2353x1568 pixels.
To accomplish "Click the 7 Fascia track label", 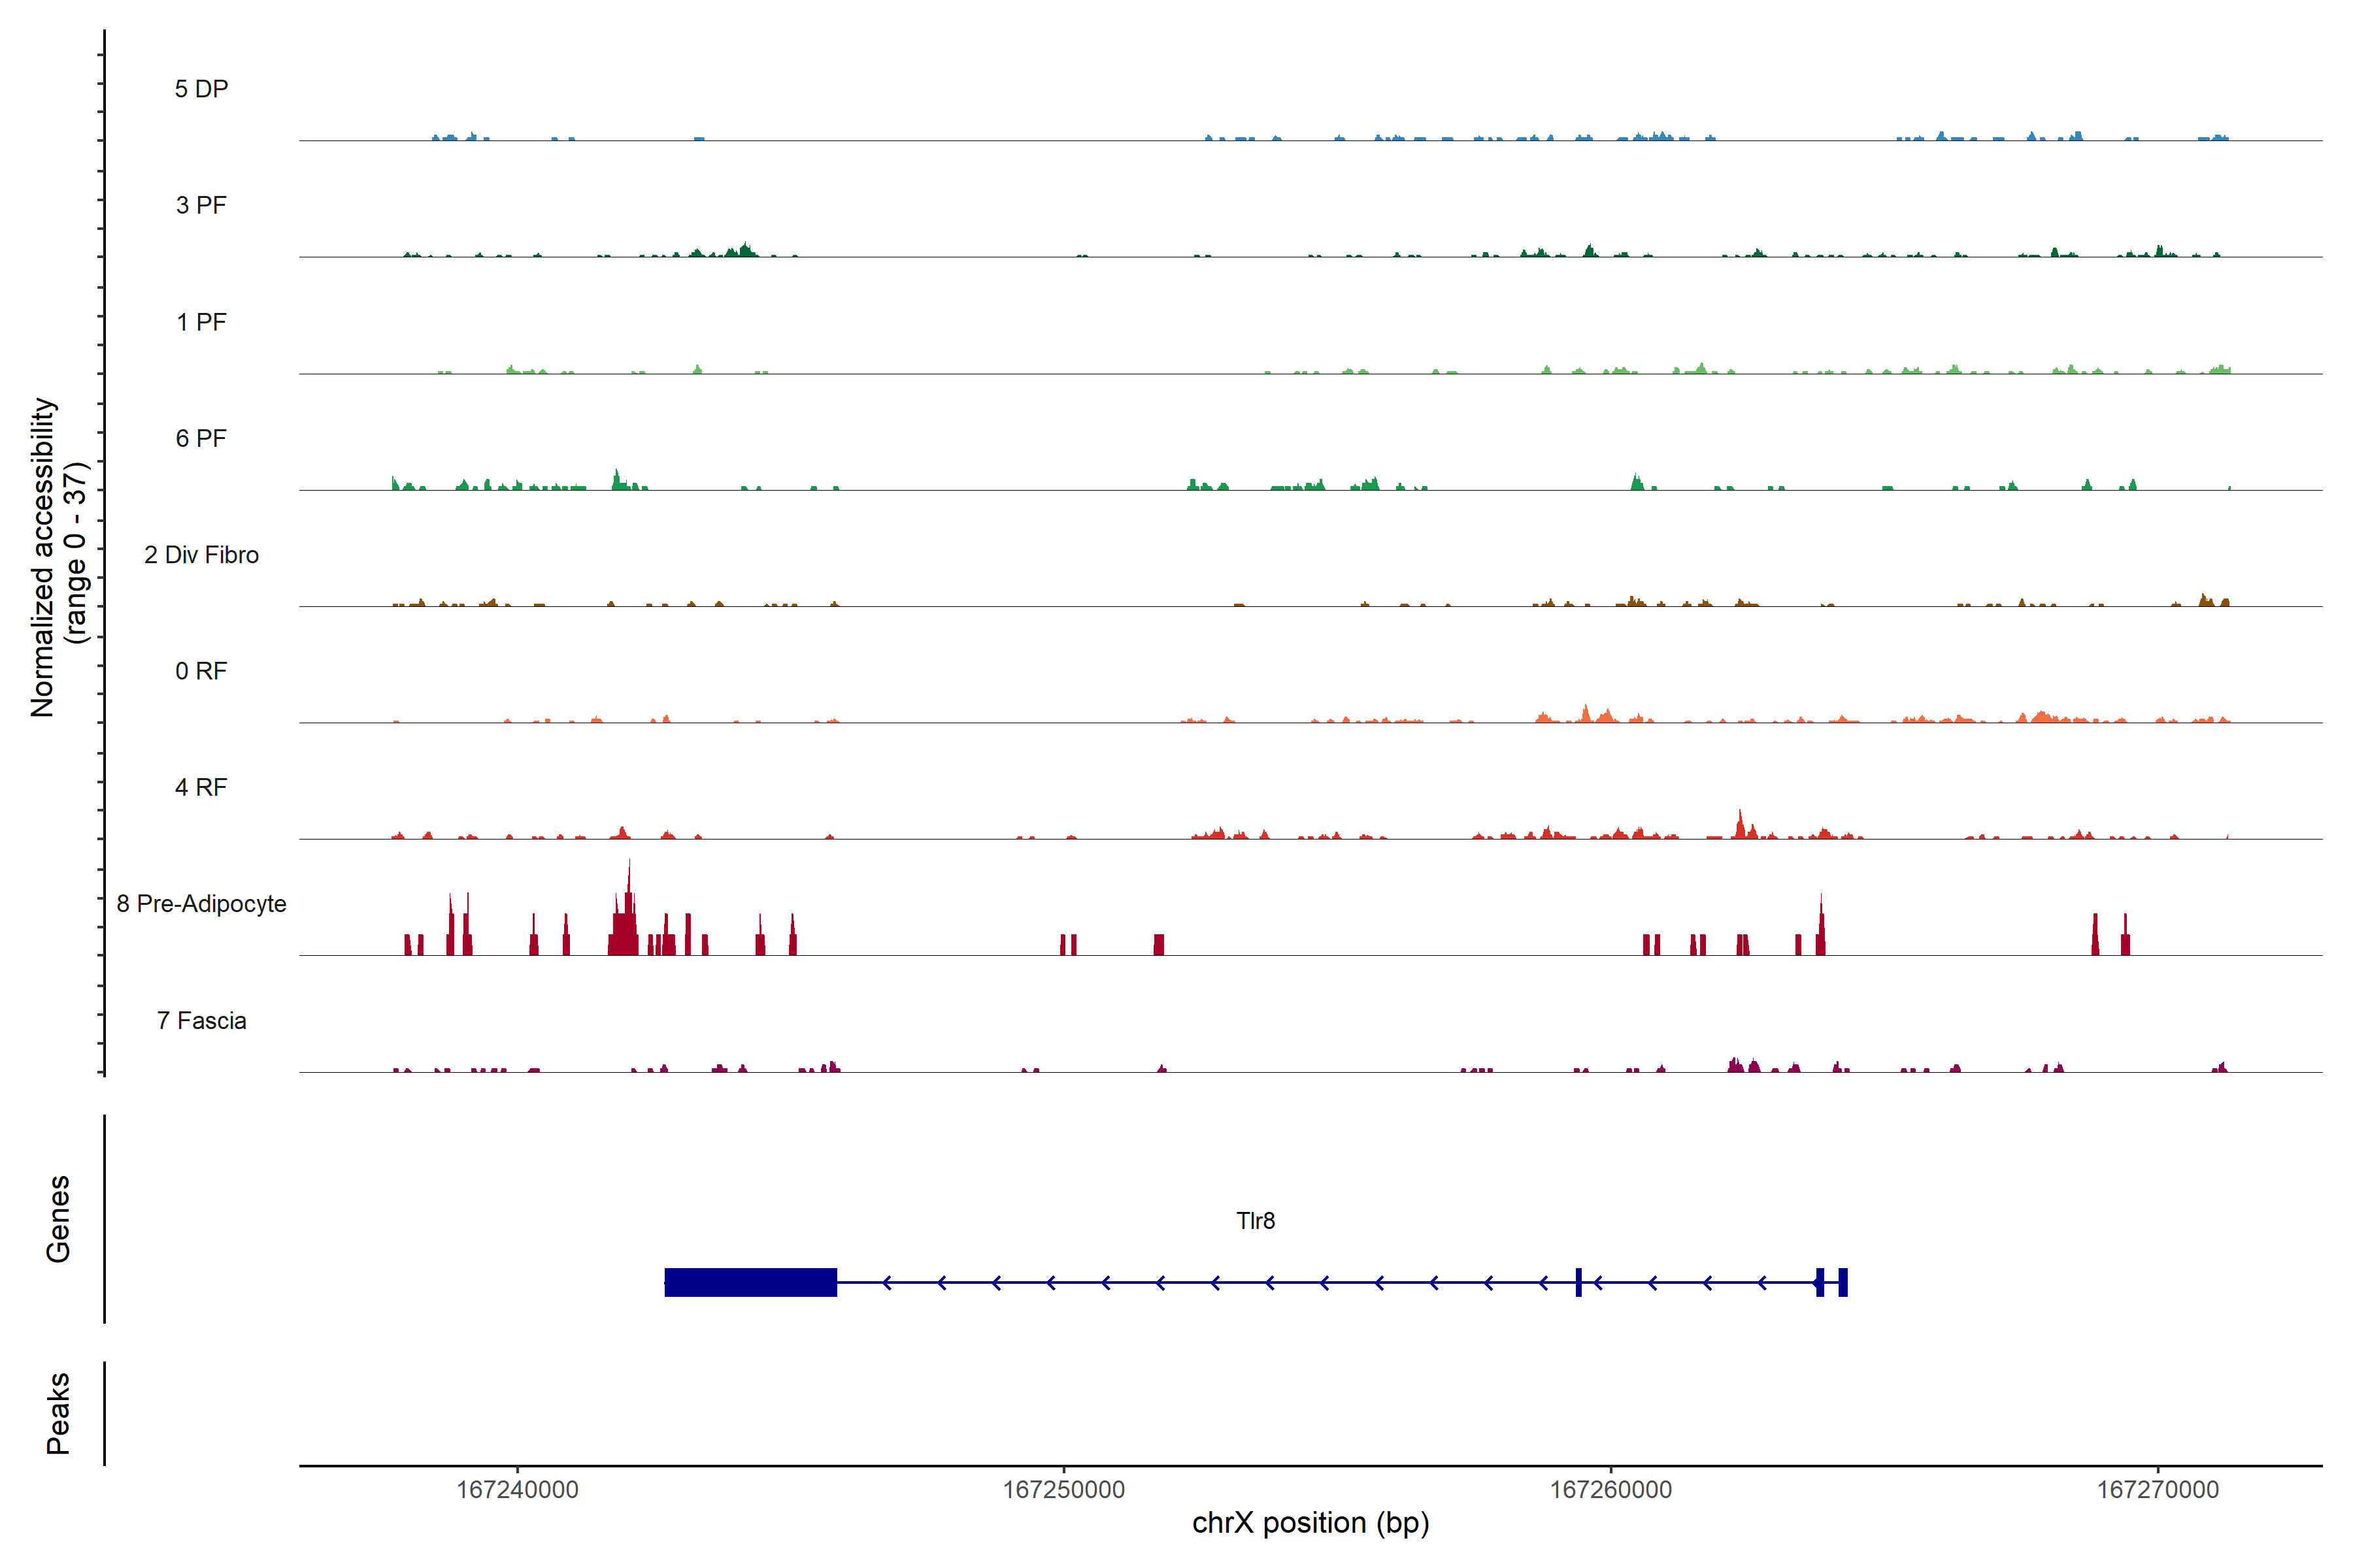I will [x=201, y=1020].
